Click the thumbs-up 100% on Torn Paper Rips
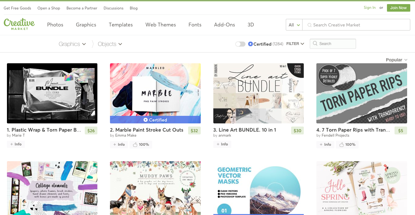415x215 pixels. click(x=347, y=144)
